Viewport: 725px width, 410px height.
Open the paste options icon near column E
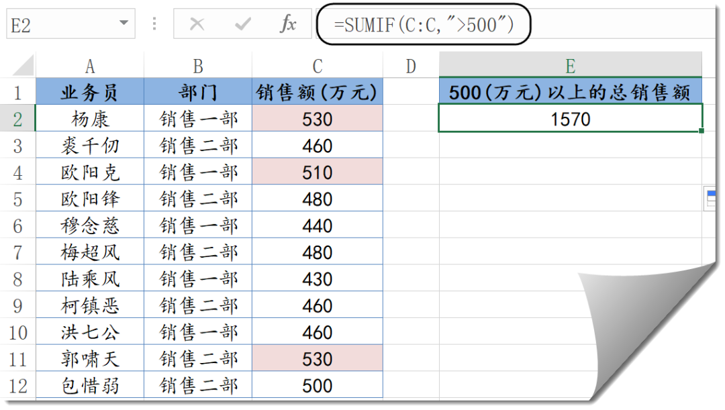[x=711, y=199]
